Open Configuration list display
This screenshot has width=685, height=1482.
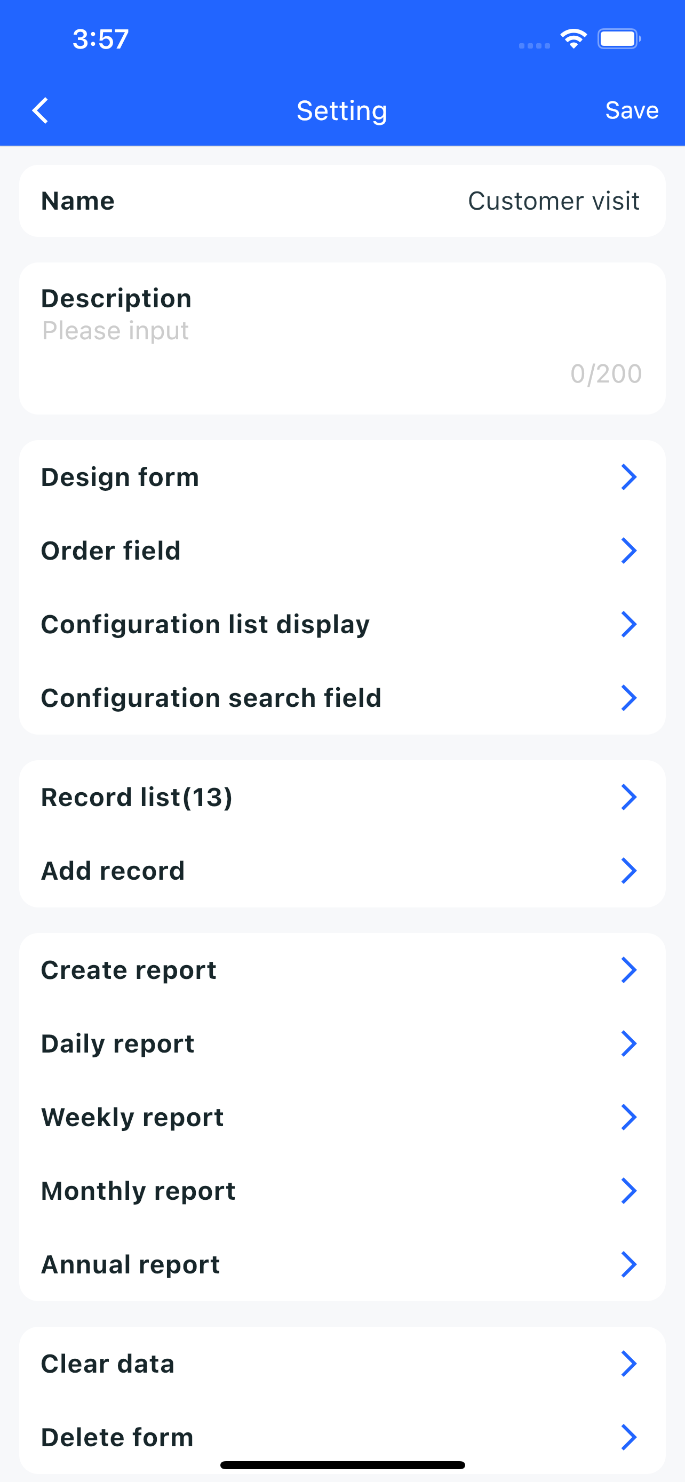click(x=342, y=624)
